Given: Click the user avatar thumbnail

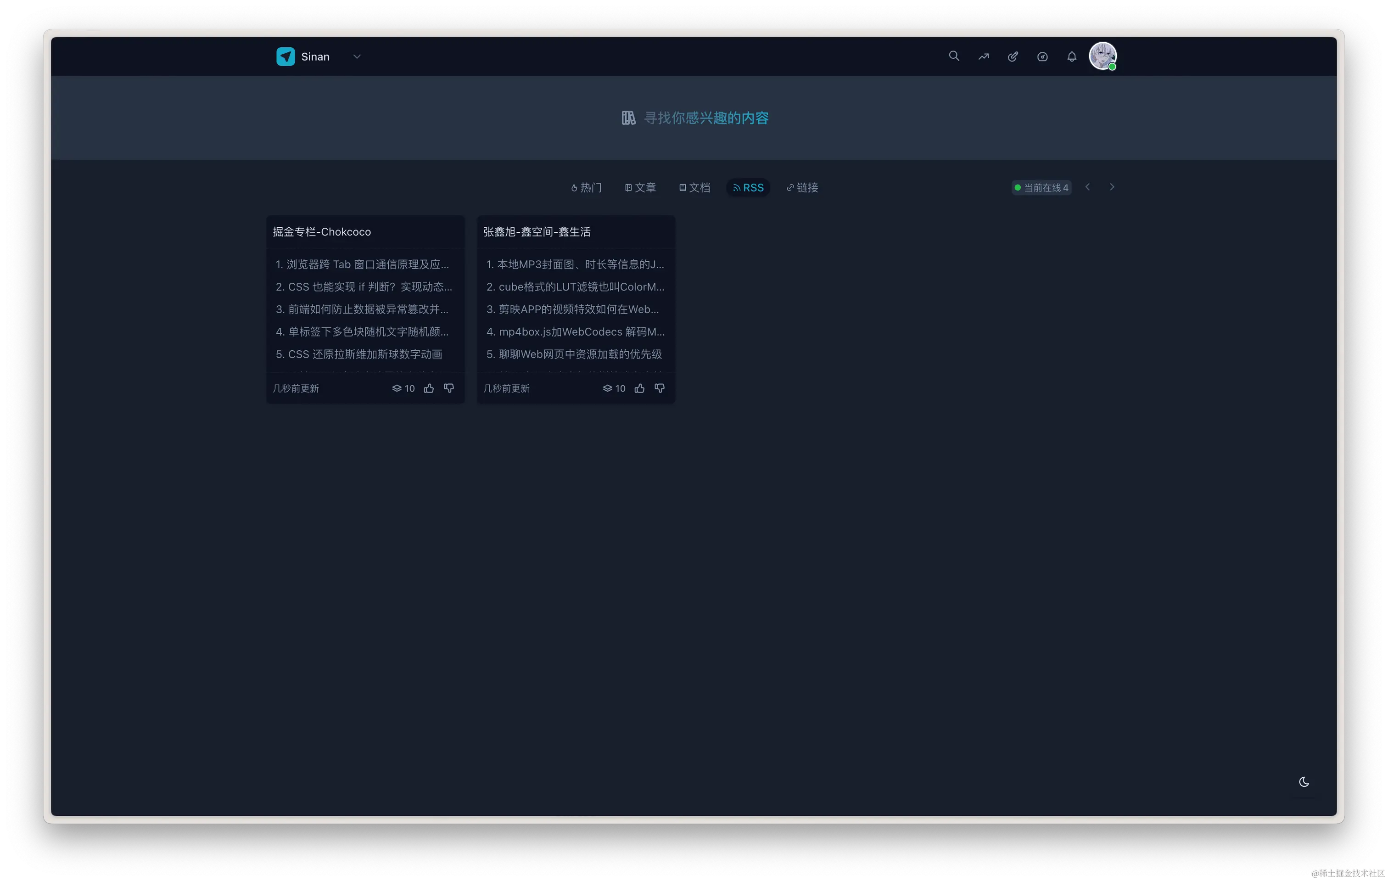Looking at the screenshot, I should point(1102,56).
